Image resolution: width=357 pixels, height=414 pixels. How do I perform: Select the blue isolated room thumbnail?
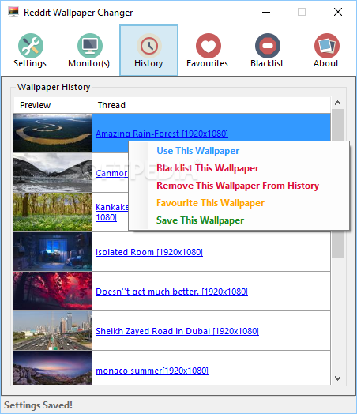coord(52,251)
